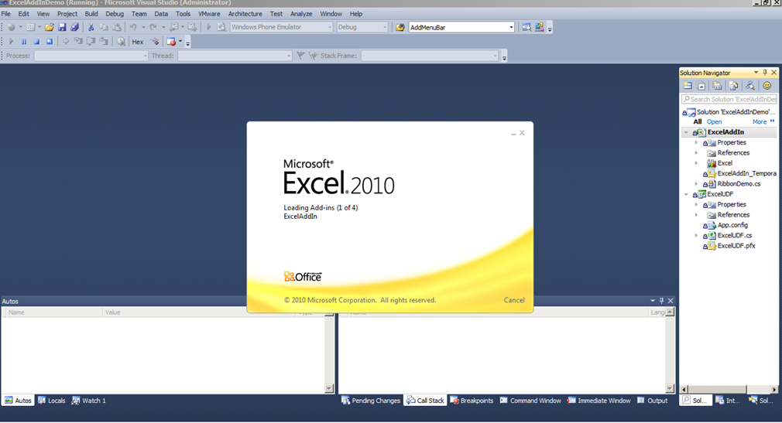Click the Save All toolbar icon

click(x=75, y=27)
